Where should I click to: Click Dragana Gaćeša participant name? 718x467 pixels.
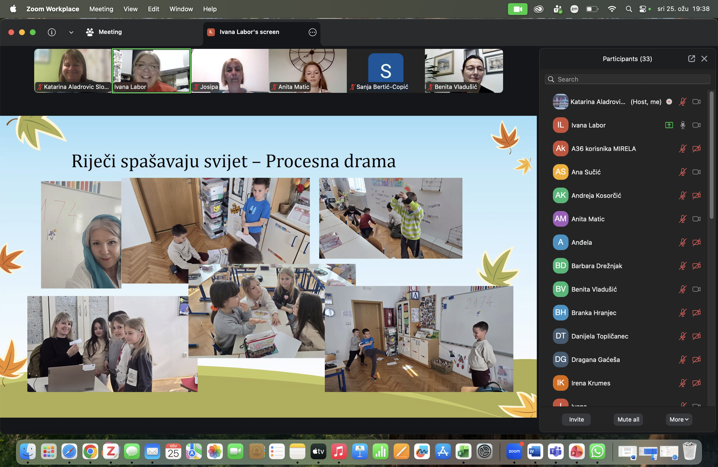tap(596, 360)
